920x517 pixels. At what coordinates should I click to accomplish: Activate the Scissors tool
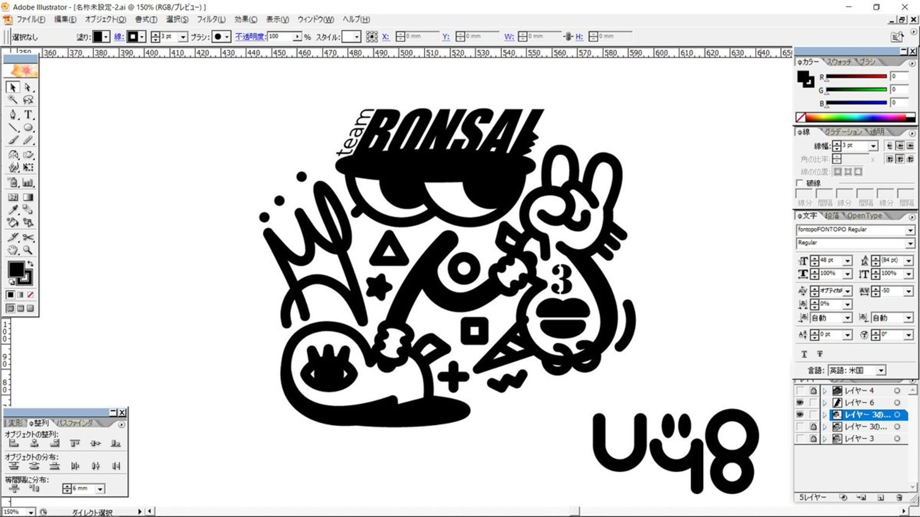(x=28, y=237)
